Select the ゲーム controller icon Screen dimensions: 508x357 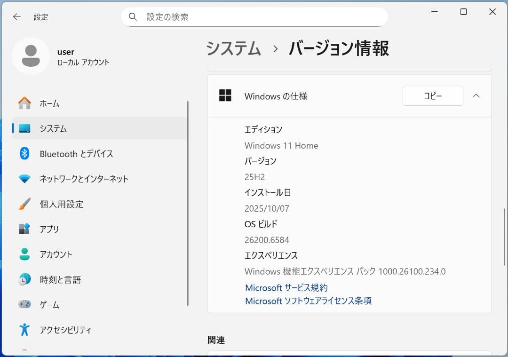point(24,305)
